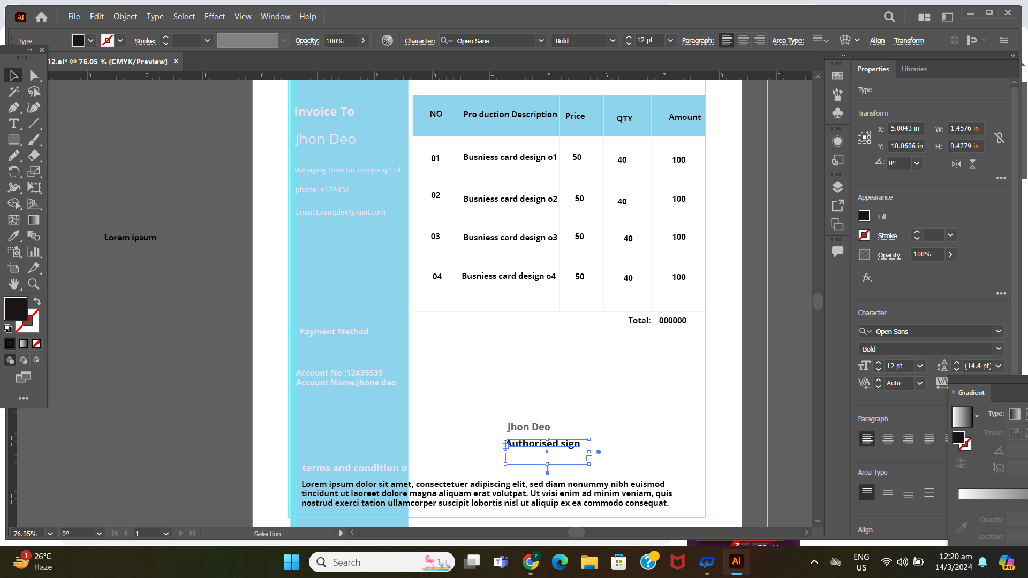
Task: Align paragraph right in control bar
Action: [760, 41]
